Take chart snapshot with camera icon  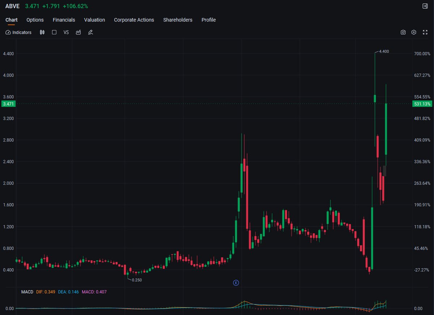tap(403, 33)
